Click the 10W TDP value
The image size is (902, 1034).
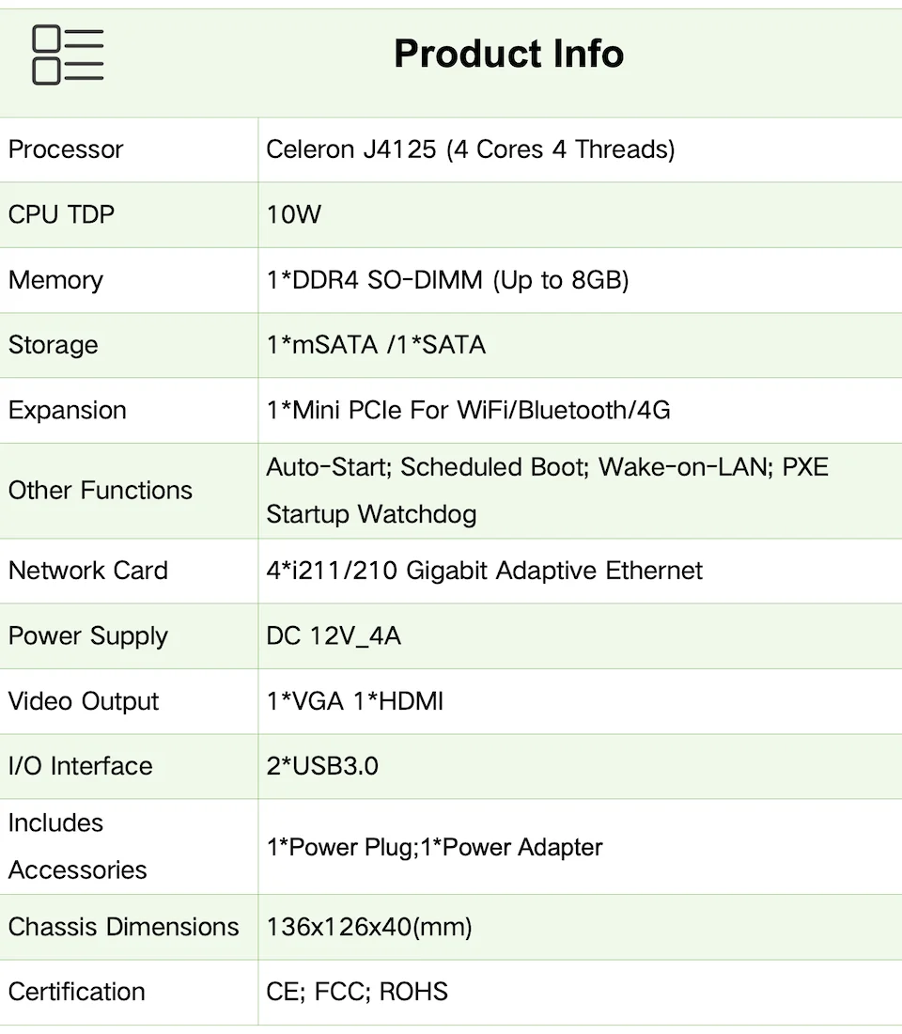click(x=293, y=214)
